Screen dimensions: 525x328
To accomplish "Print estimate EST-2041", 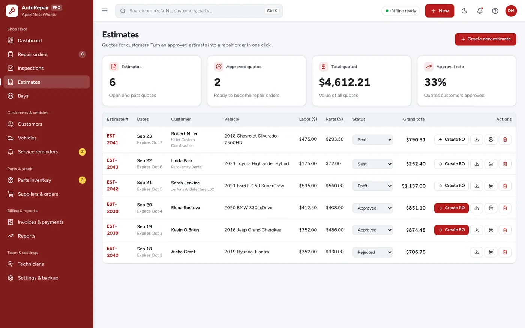I will [491, 139].
